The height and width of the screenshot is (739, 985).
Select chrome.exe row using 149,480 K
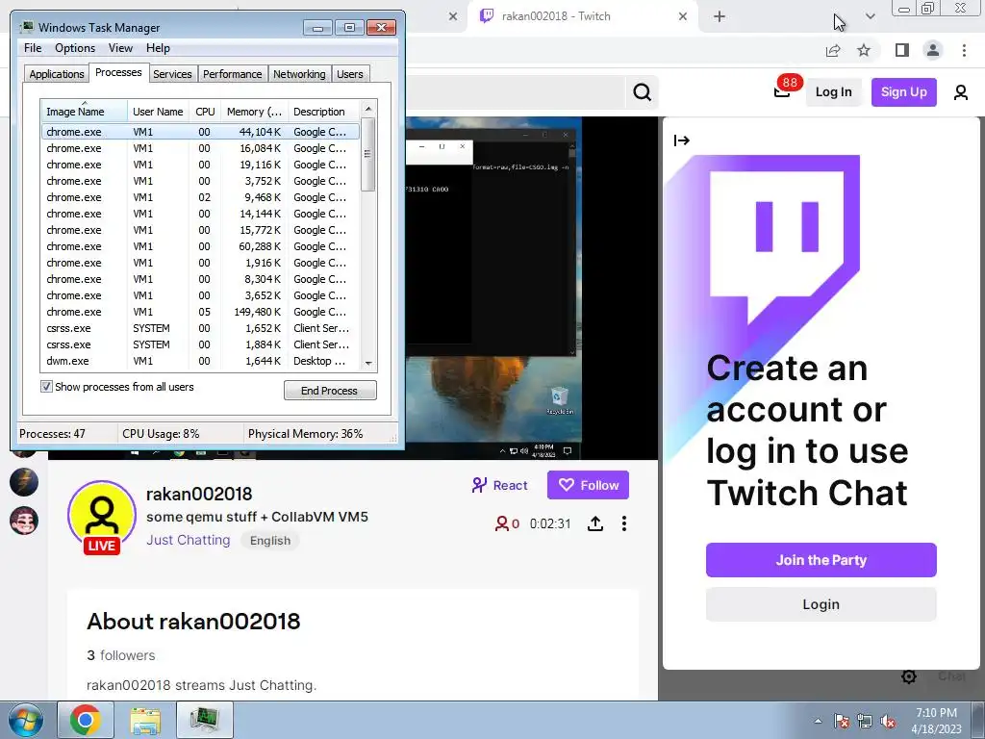pyautogui.click(x=200, y=312)
